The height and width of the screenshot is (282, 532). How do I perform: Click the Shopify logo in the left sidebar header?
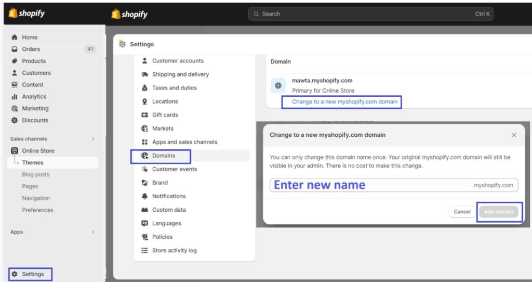(x=26, y=13)
